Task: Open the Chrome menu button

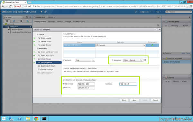Action: [191, 6]
